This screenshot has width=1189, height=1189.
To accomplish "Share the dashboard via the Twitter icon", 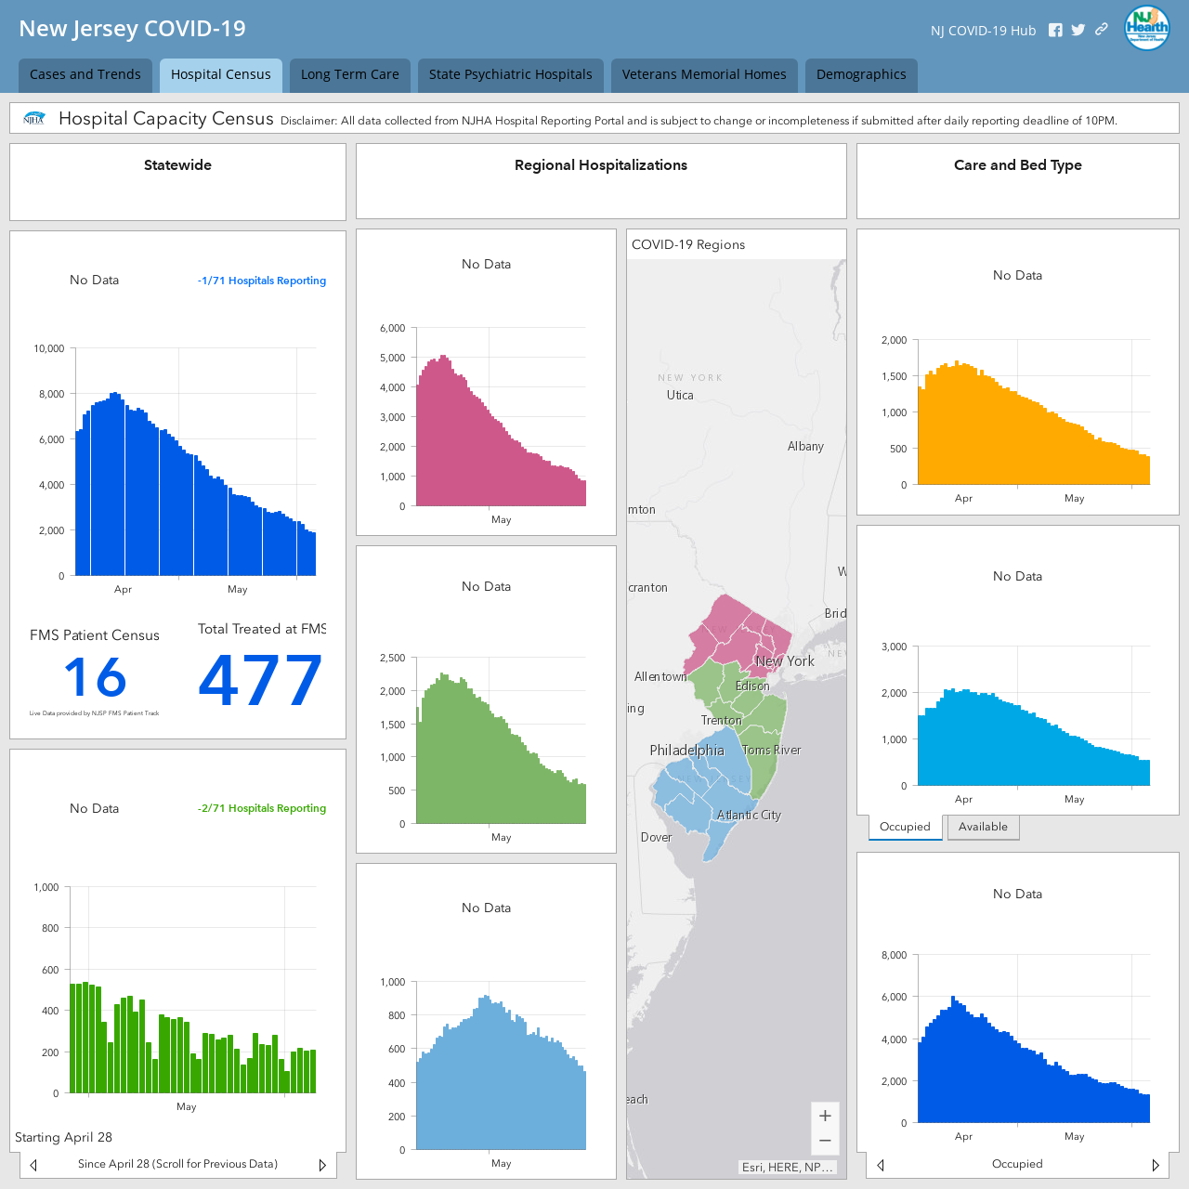I will tap(1078, 30).
